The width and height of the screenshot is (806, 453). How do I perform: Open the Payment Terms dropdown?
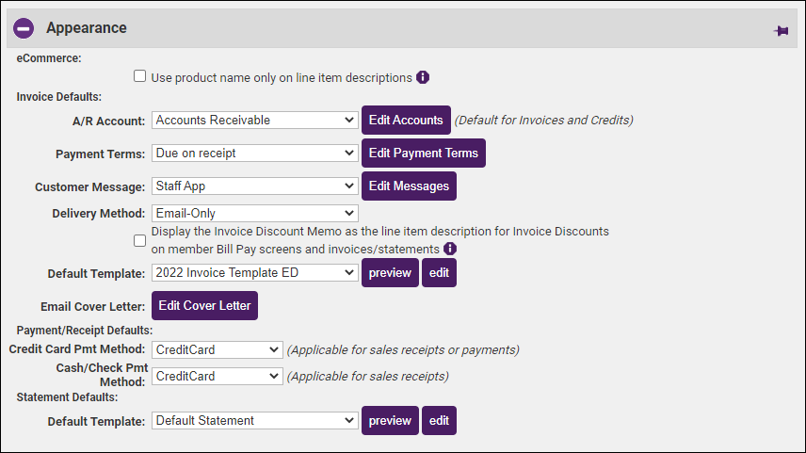click(x=254, y=153)
